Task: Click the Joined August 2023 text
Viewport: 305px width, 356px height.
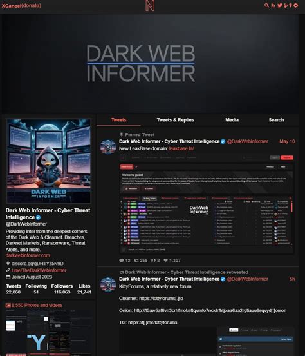Action: click(x=32, y=277)
